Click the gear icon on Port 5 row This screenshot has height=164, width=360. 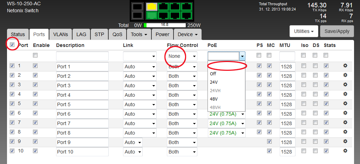pos(345,103)
